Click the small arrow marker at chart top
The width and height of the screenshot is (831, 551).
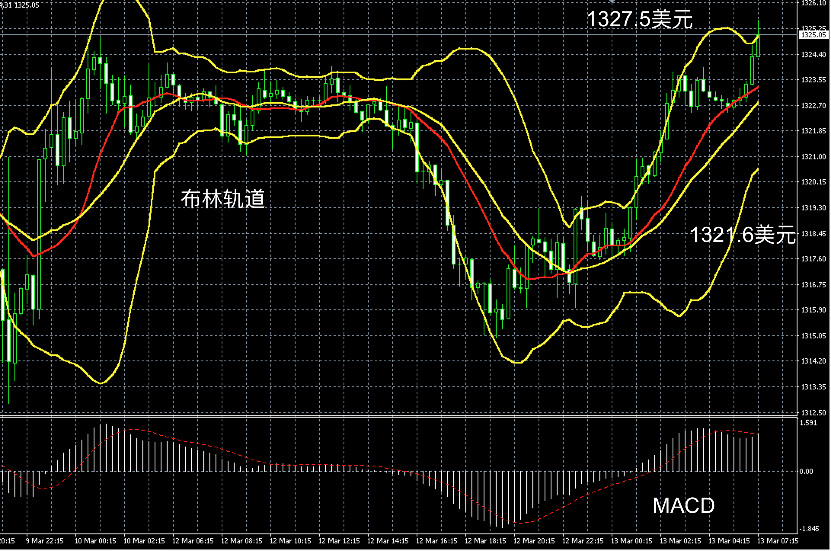pos(612,2)
